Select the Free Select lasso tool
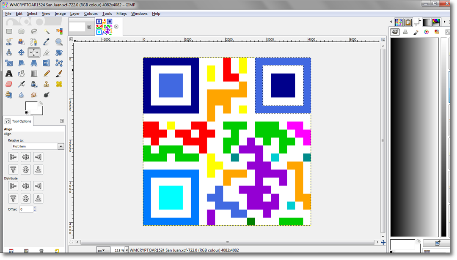The image size is (457, 260). [34, 31]
